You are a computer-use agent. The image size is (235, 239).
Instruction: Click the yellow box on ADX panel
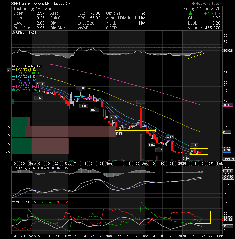[203, 217]
